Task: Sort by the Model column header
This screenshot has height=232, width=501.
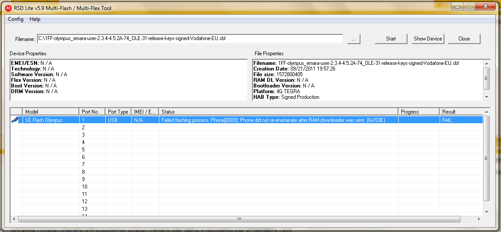Action: pos(50,111)
